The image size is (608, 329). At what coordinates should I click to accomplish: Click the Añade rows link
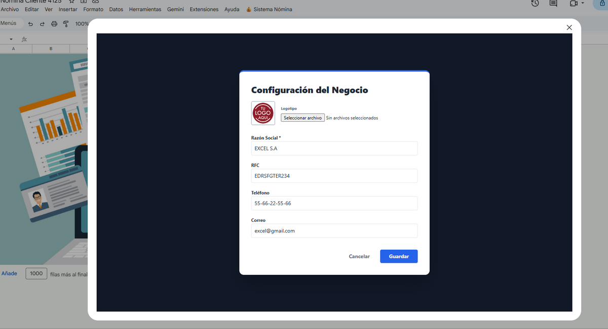pyautogui.click(x=9, y=273)
